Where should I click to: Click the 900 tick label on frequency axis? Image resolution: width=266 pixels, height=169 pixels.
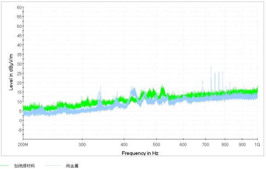coord(242,144)
